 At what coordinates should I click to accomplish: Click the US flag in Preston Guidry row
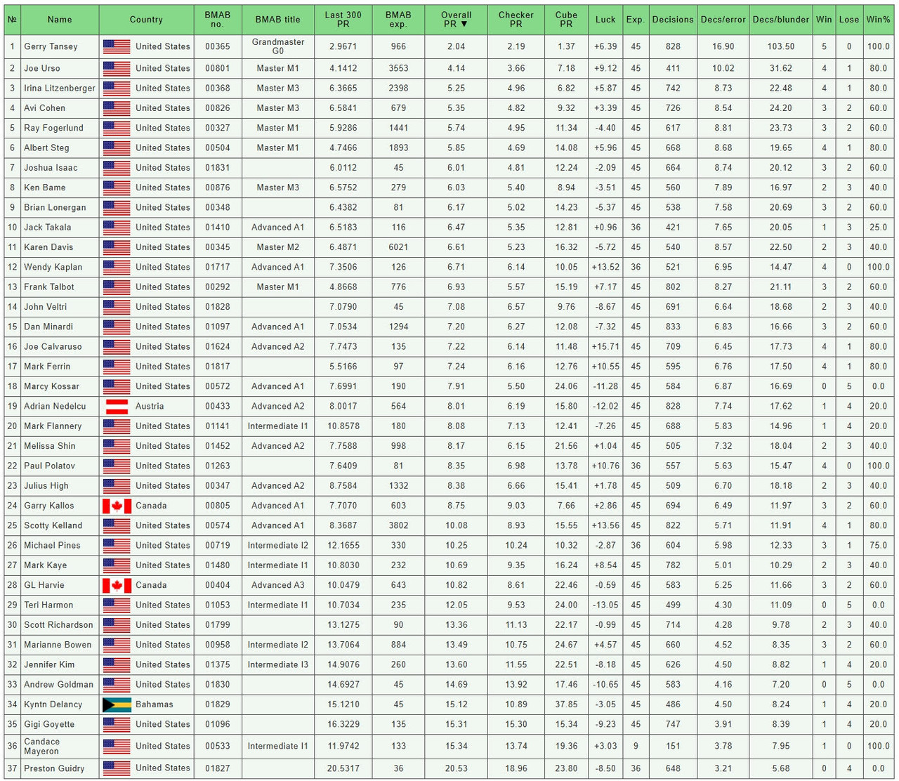tap(117, 768)
